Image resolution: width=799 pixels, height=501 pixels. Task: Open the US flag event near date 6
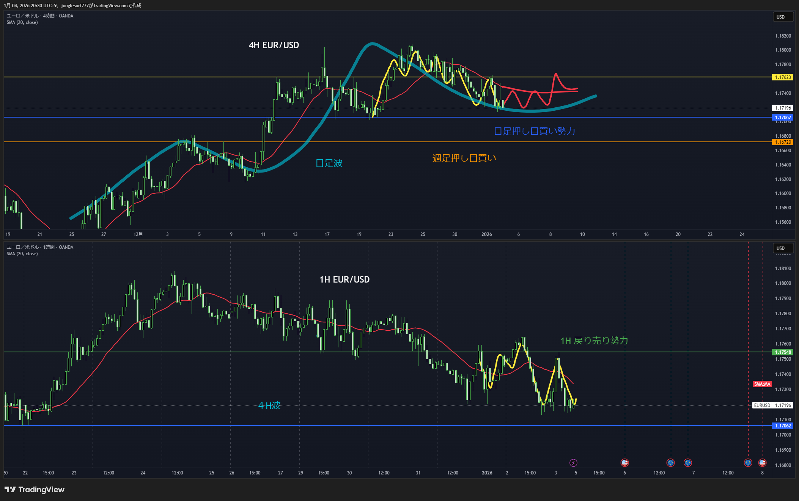coord(624,463)
